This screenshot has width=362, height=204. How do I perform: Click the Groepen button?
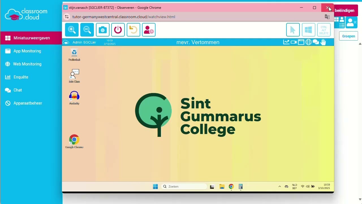coord(348,36)
